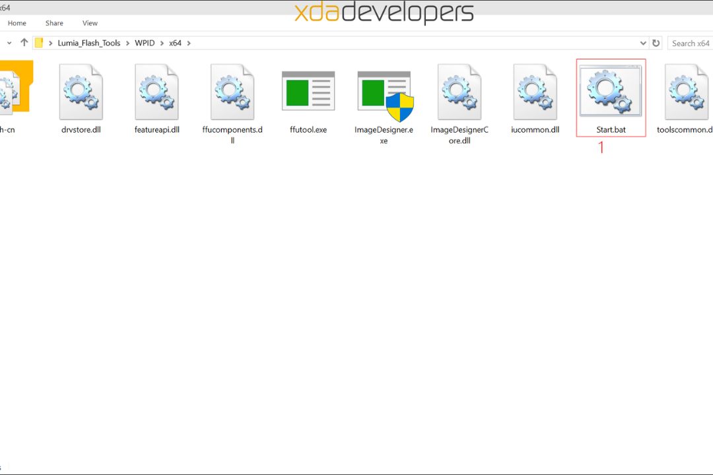The image size is (713, 475).
Task: Click the Up one level arrow
Action: click(24, 43)
